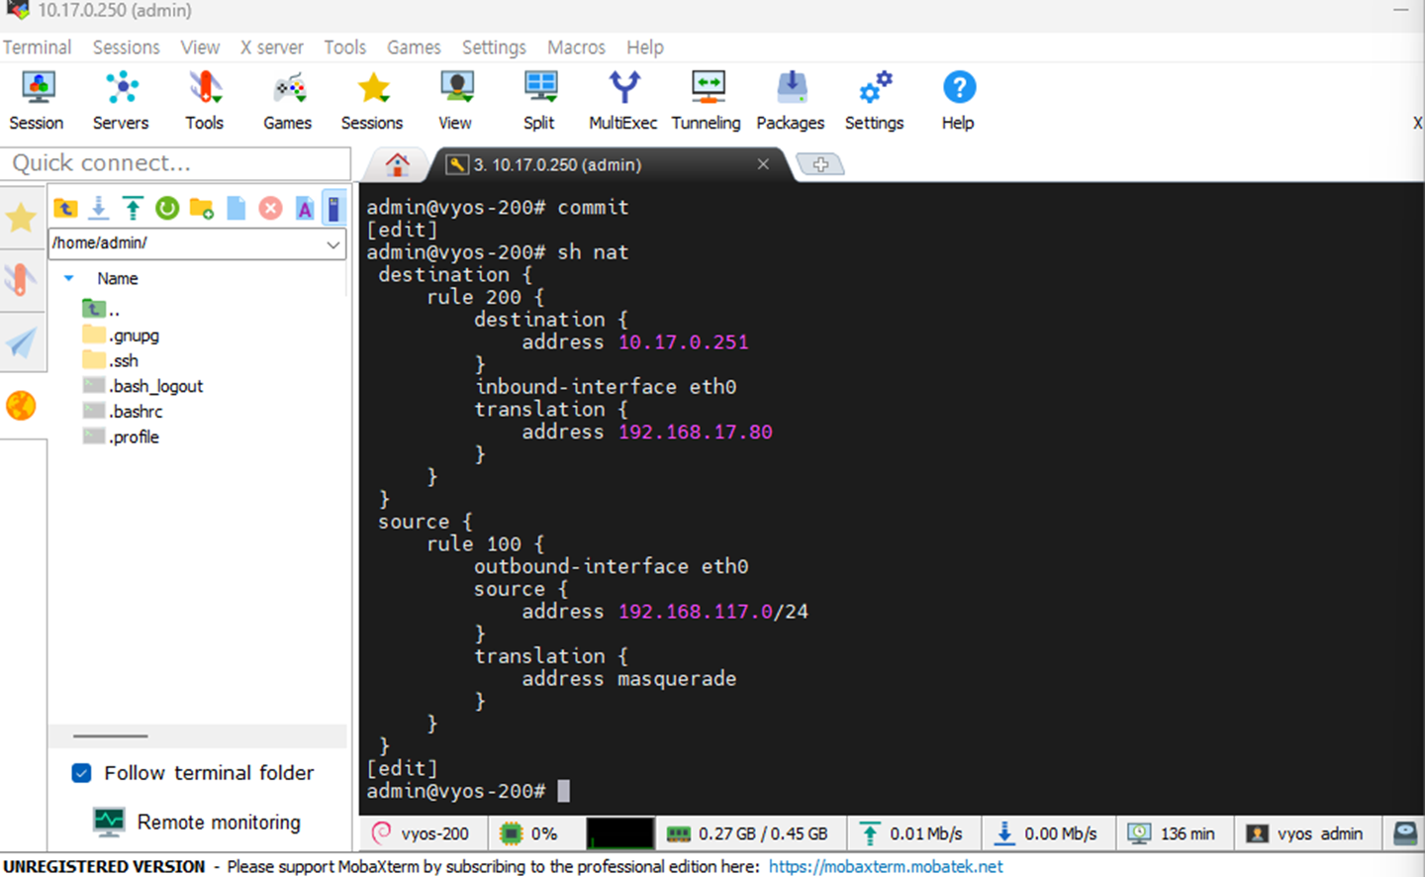The height and width of the screenshot is (877, 1425).
Task: Click the Help question mark toolbar icon
Action: click(x=958, y=101)
